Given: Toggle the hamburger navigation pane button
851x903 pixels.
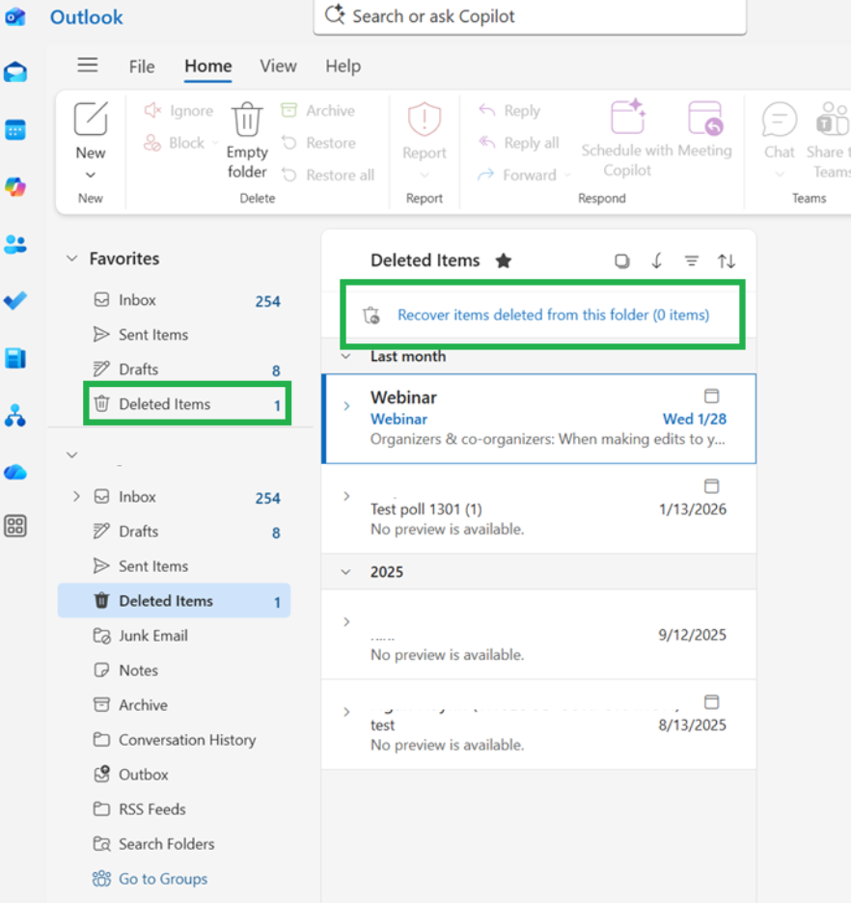Looking at the screenshot, I should (x=88, y=65).
